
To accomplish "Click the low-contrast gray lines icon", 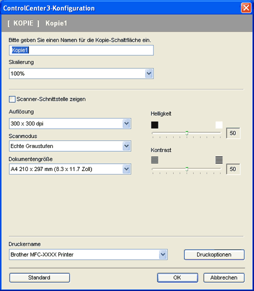I will (154, 160).
